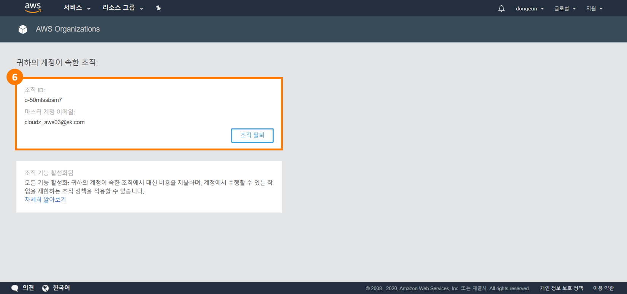Click the 조직 기능 활성화됨 heading
This screenshot has height=294, width=627.
49,173
